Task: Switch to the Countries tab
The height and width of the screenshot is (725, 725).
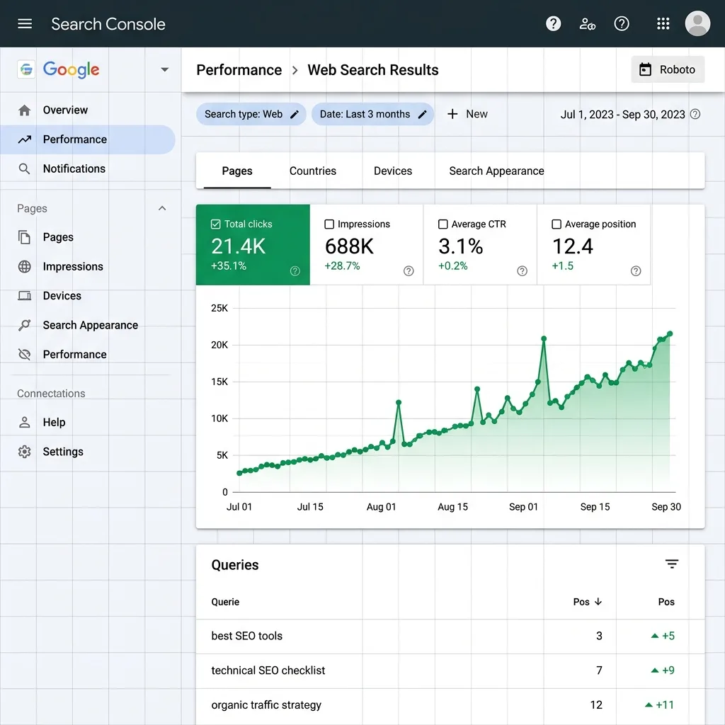Action: [x=313, y=171]
